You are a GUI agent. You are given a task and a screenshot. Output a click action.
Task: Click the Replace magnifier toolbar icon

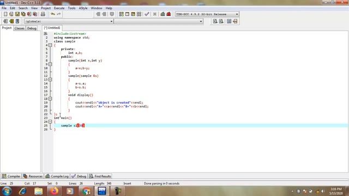coord(221,21)
